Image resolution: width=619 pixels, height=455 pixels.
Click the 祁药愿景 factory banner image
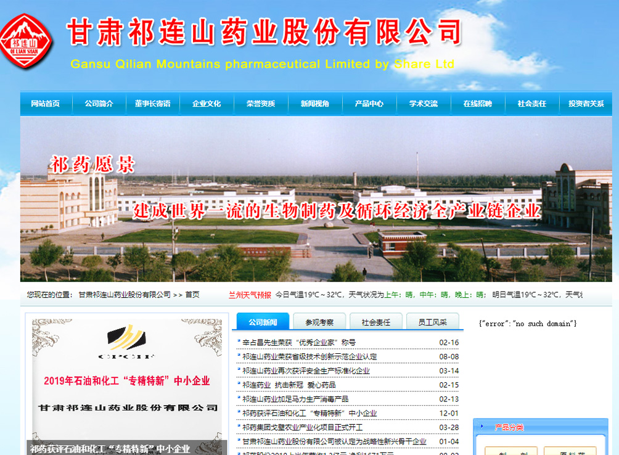pos(316,199)
